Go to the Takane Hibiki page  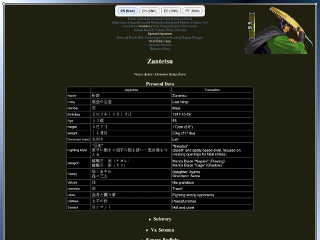165,30
